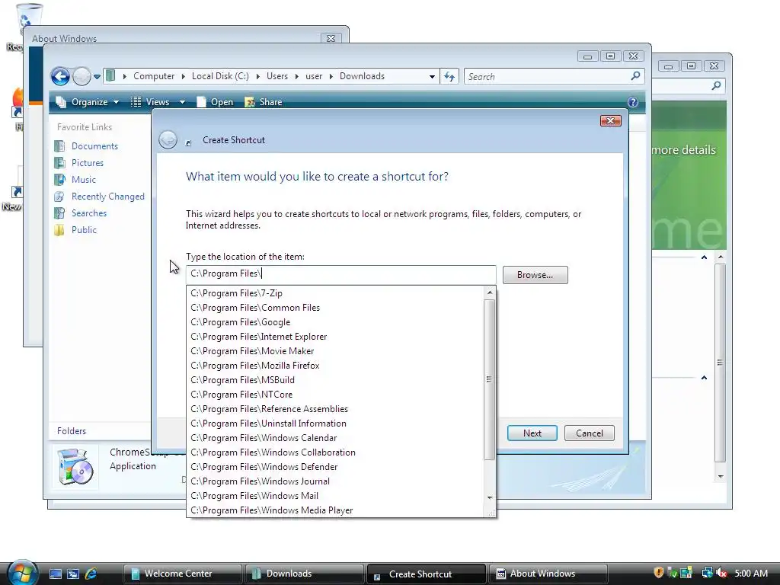Open the Pictures favorite link

[x=88, y=163]
